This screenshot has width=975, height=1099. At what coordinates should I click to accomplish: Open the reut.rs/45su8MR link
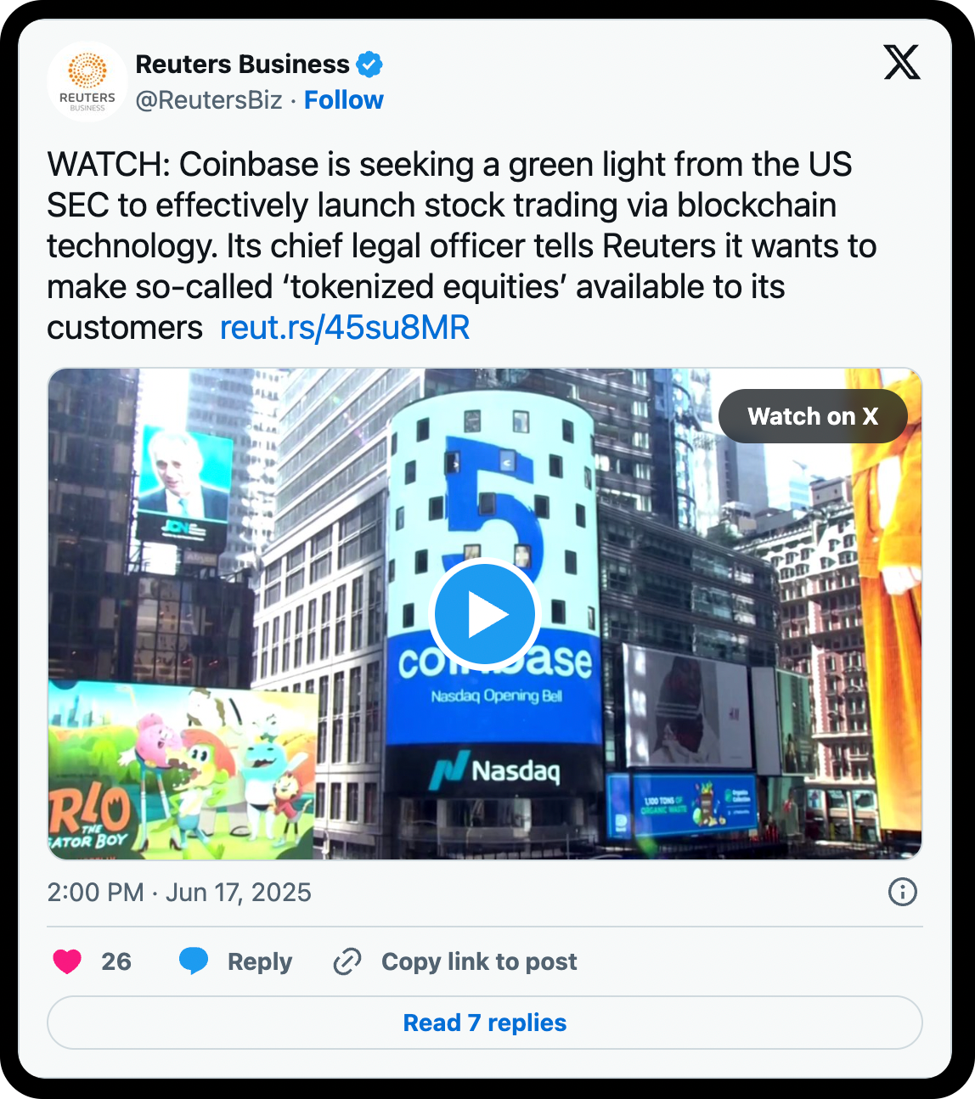(x=345, y=328)
